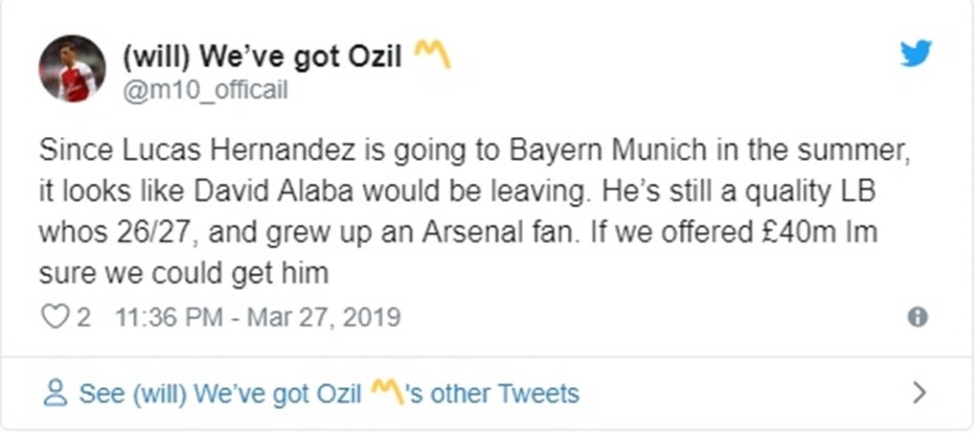This screenshot has height=433, width=978.
Task: Click the last line "sure we could get him"
Action: [184, 273]
